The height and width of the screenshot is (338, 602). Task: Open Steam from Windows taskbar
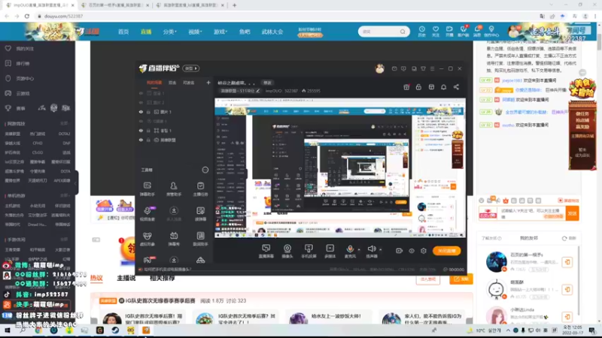click(115, 330)
